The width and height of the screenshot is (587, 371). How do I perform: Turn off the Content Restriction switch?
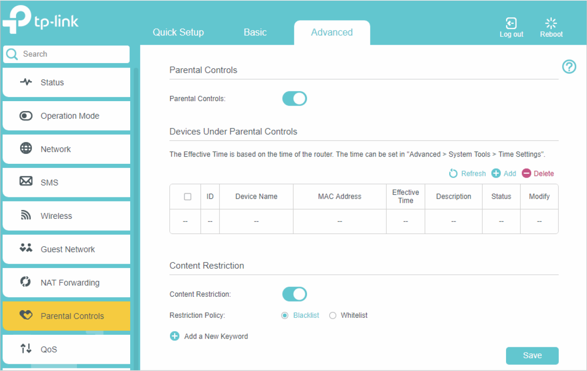tap(294, 294)
